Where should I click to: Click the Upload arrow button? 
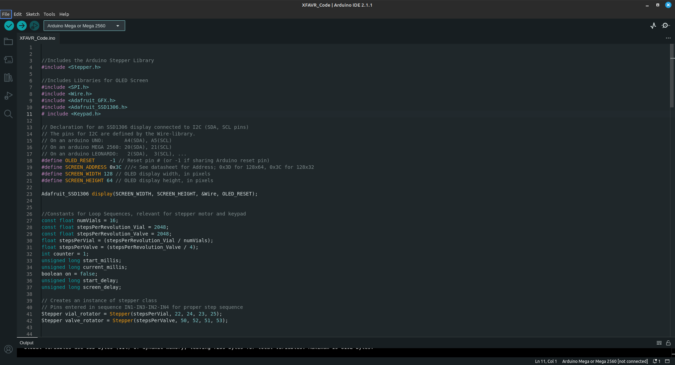[x=22, y=26]
